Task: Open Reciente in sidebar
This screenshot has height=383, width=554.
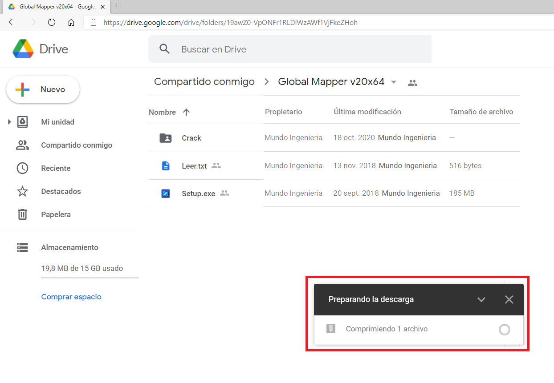Action: (56, 168)
